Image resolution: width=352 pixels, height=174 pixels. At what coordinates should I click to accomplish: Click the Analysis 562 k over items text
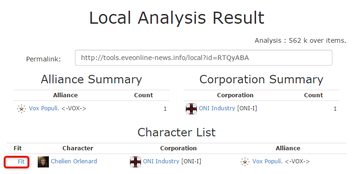[x=300, y=40]
